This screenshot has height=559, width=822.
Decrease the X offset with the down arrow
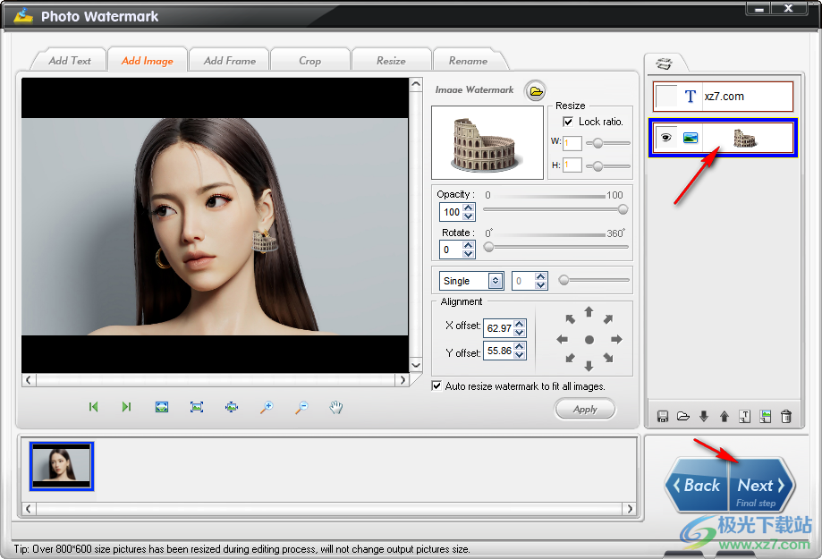520,333
